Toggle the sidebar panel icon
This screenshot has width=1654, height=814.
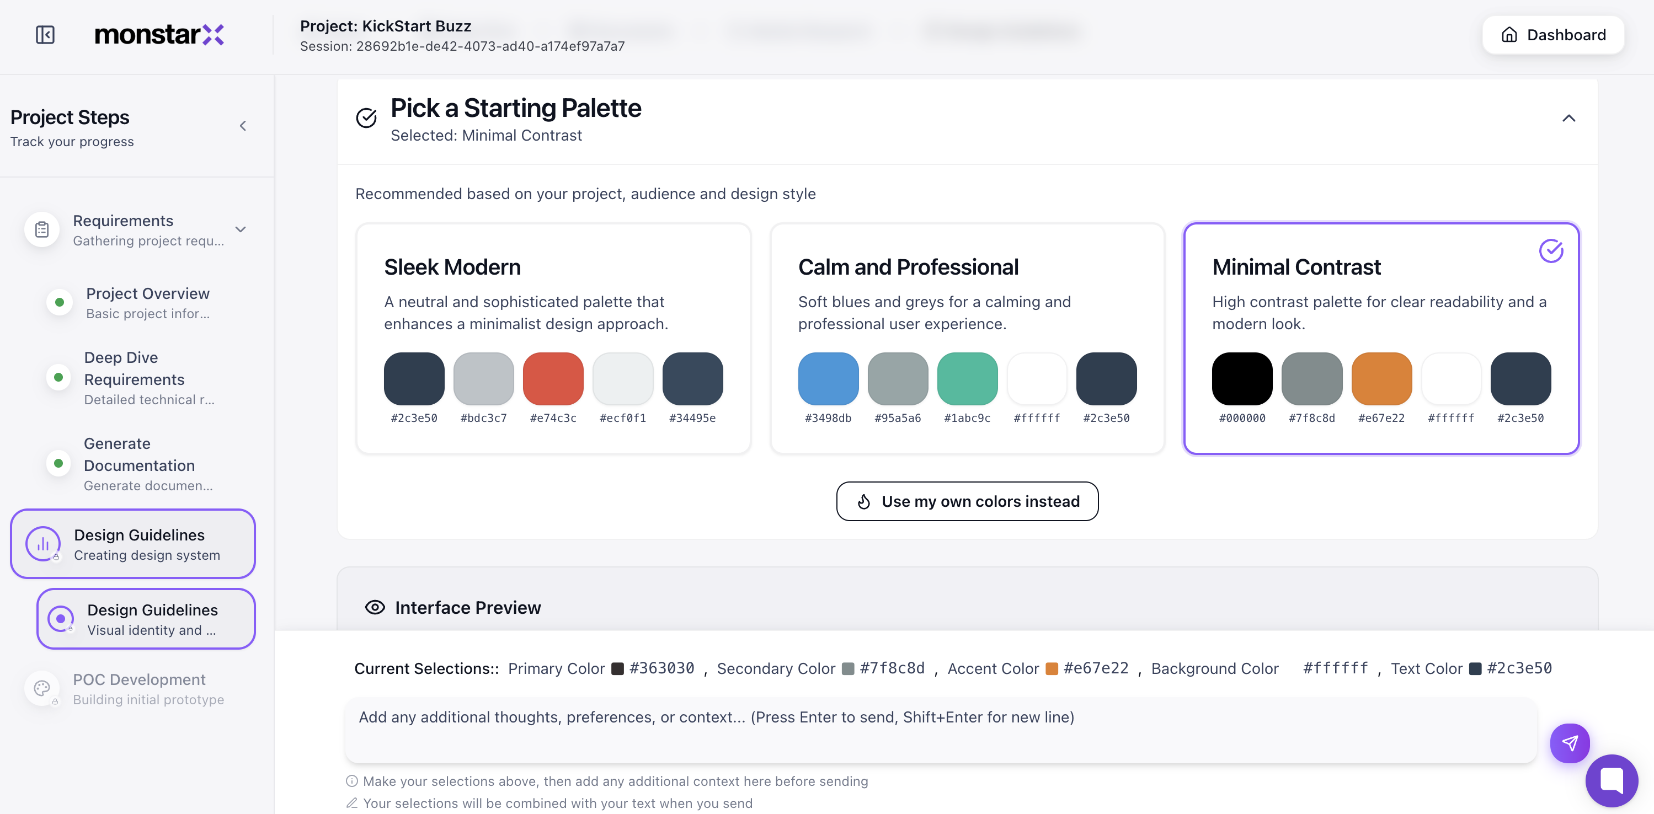pos(45,35)
